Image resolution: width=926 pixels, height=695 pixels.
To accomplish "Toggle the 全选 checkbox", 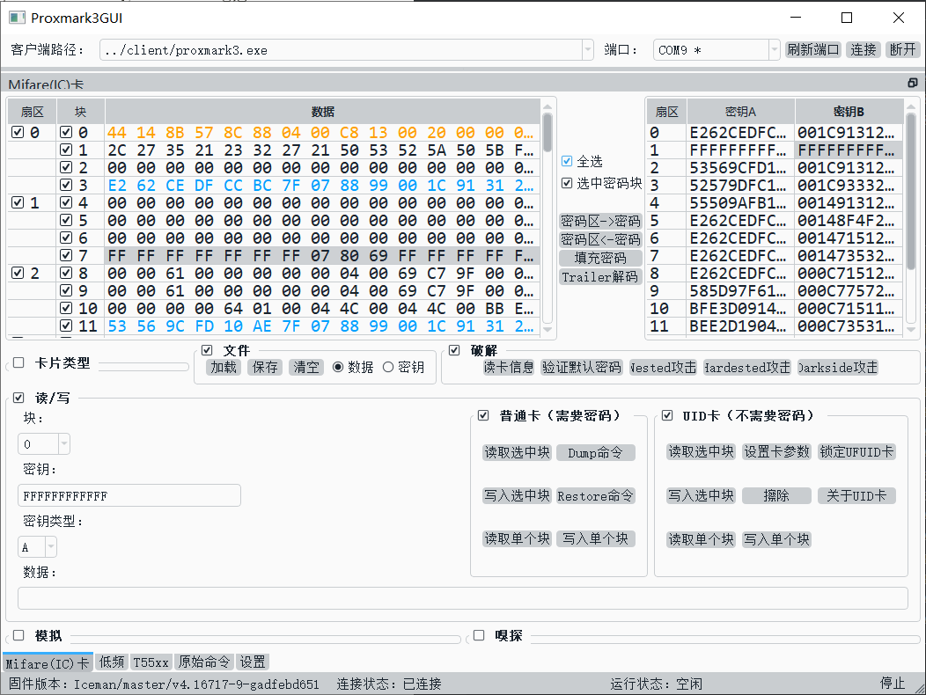I will pos(568,161).
